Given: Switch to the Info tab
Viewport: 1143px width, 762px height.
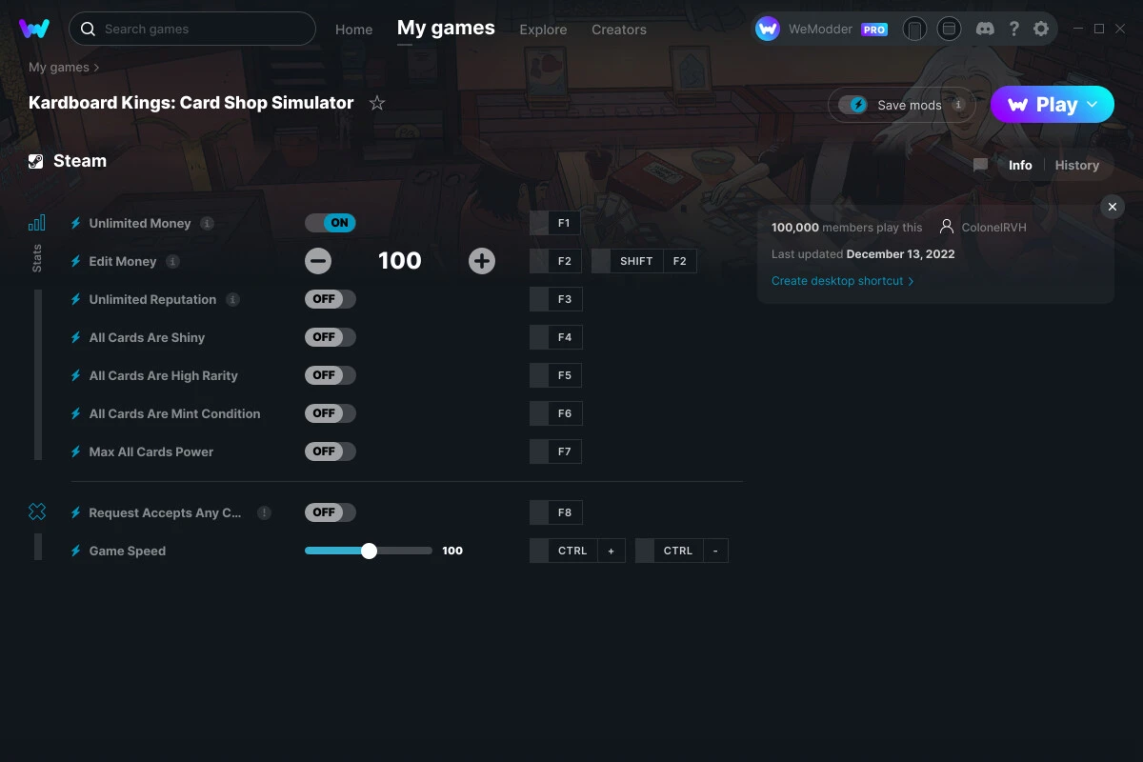Looking at the screenshot, I should click(1020, 165).
